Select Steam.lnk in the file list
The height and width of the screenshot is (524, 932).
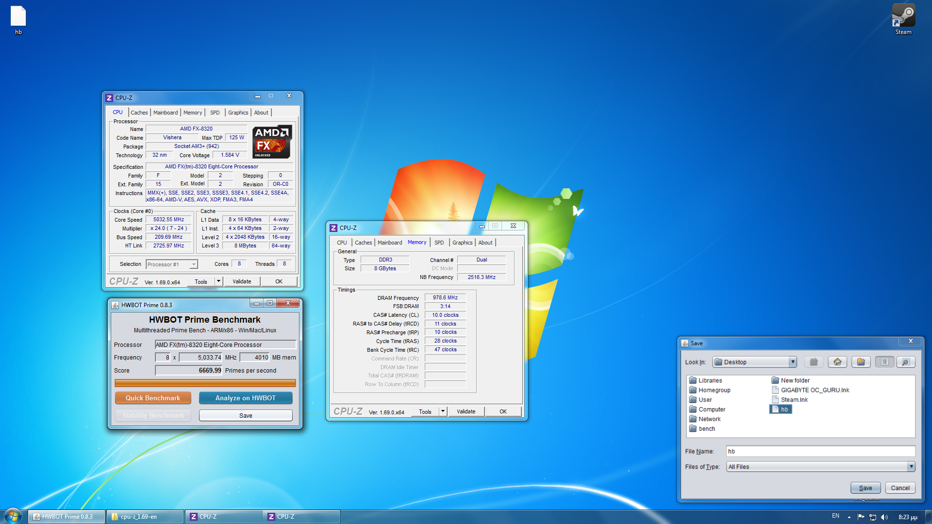[790, 400]
